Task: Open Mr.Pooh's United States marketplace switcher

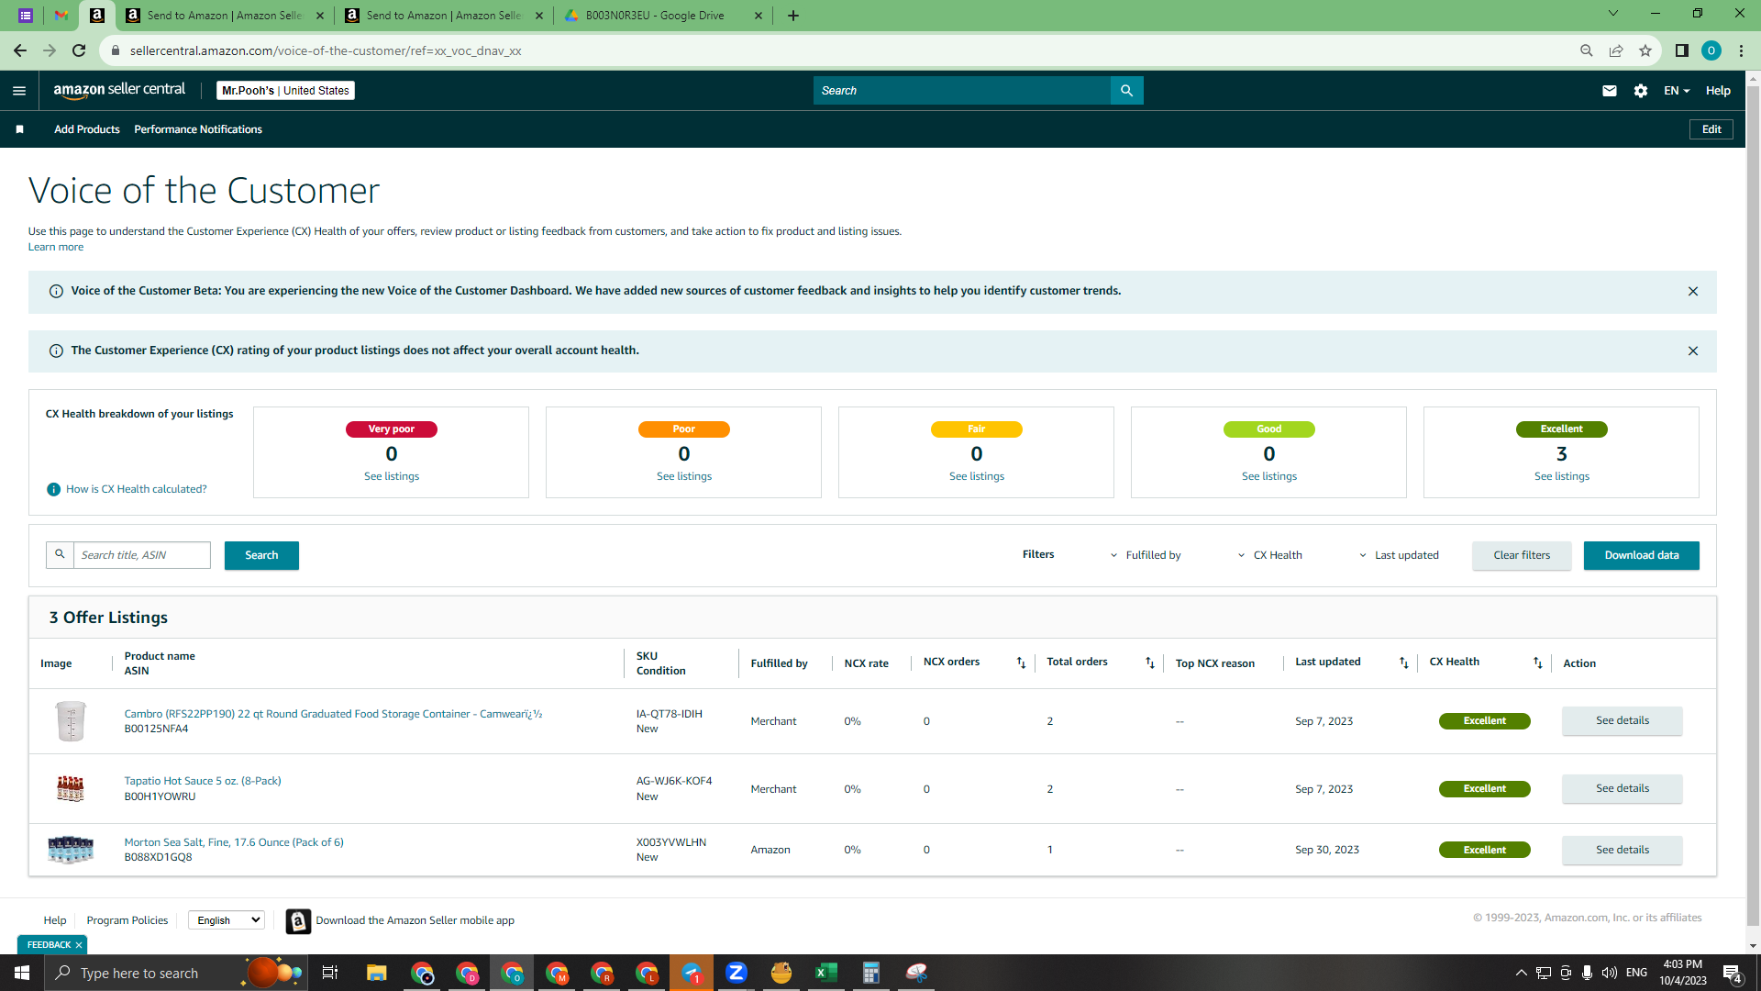Action: point(285,91)
